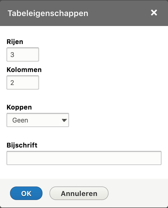This screenshot has height=208, width=168.
Task: Click the Tabeleigenschappen title text
Action: coord(47,13)
